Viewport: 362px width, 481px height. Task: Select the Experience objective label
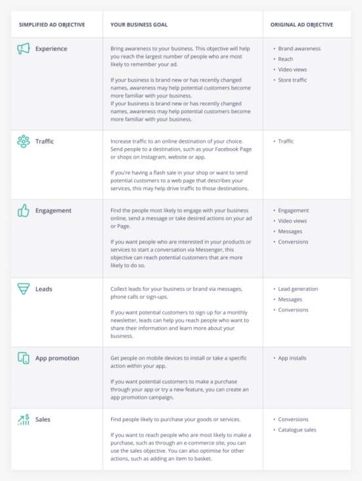coord(51,49)
